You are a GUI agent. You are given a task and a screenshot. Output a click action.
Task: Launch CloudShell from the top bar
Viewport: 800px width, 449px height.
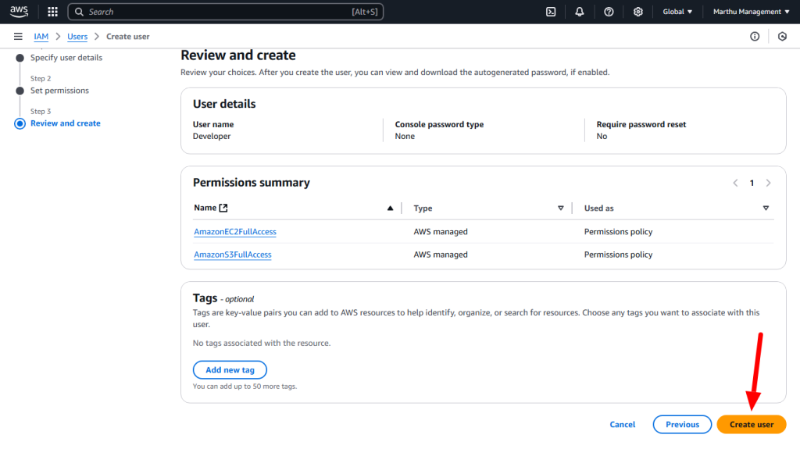point(551,11)
